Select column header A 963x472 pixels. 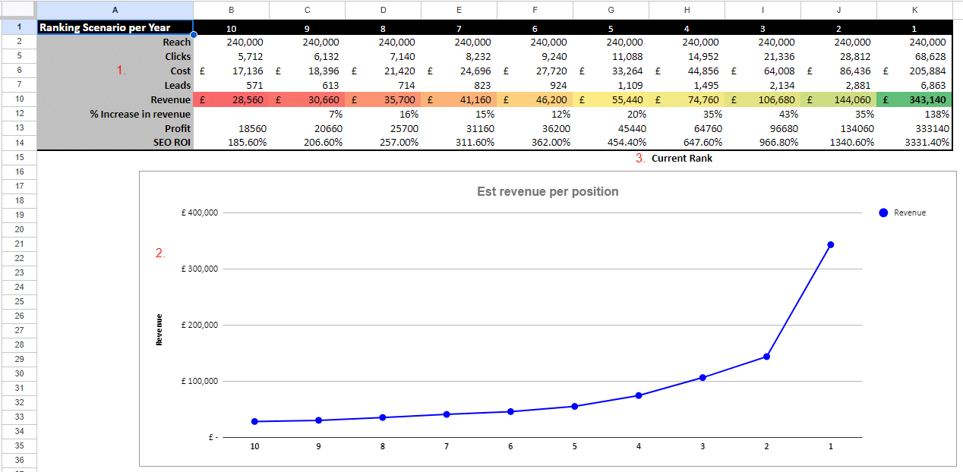(115, 10)
